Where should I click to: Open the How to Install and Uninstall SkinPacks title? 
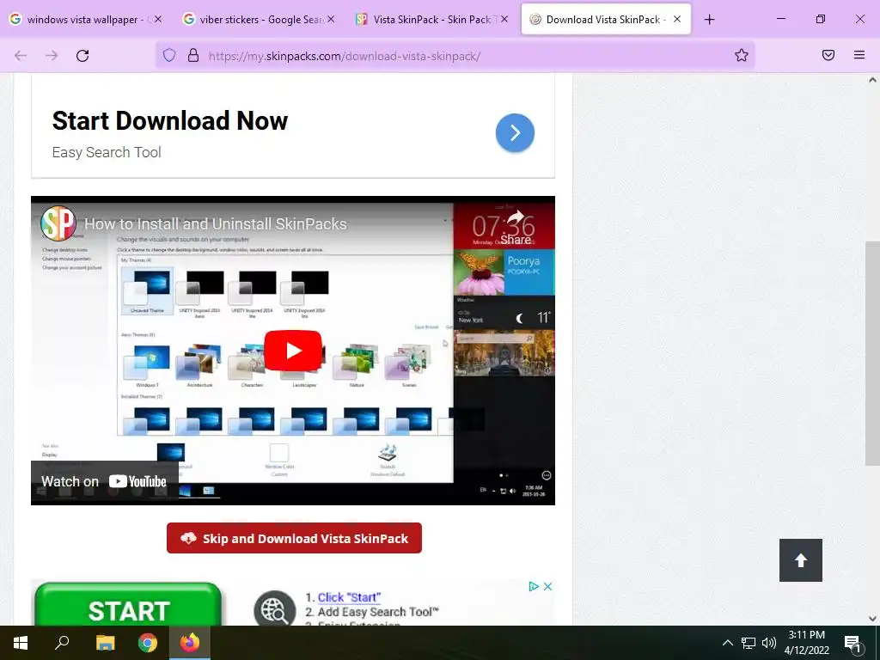point(216,224)
